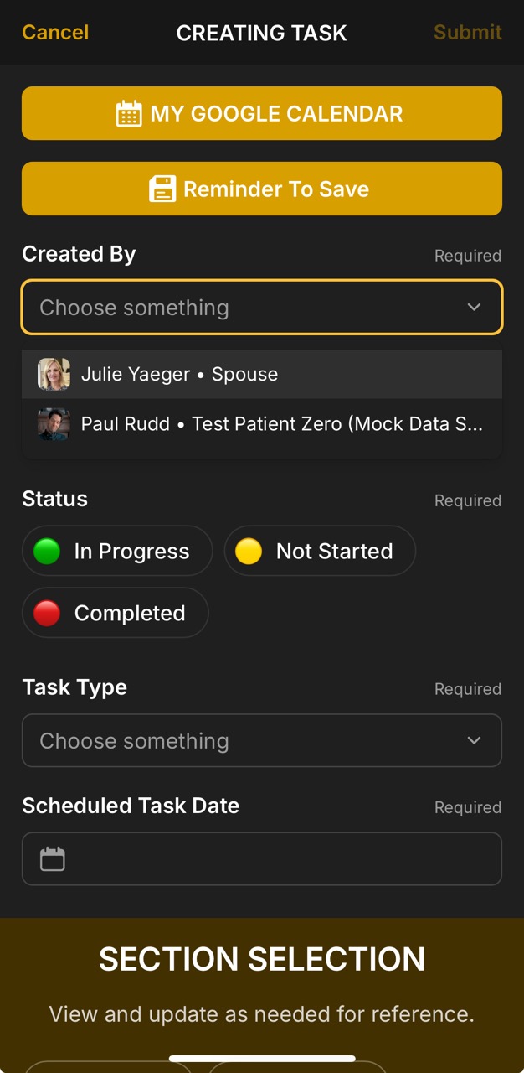Tap the calendar icon on MY GOOGLE CALENDAR
Viewport: 524px width, 1073px height.
click(130, 113)
